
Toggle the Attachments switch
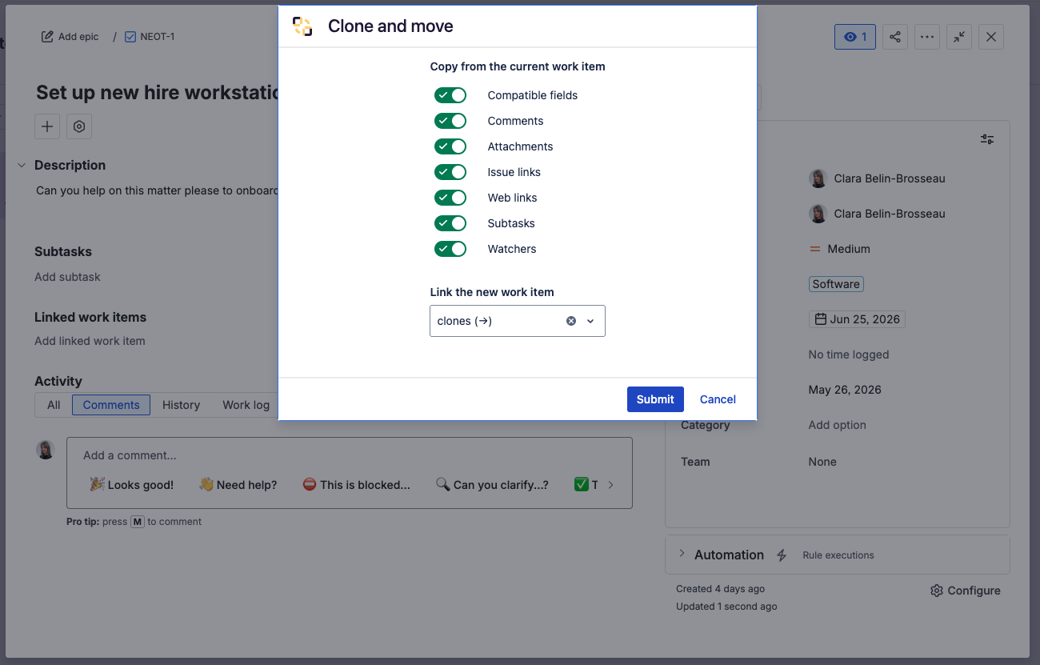coord(450,146)
